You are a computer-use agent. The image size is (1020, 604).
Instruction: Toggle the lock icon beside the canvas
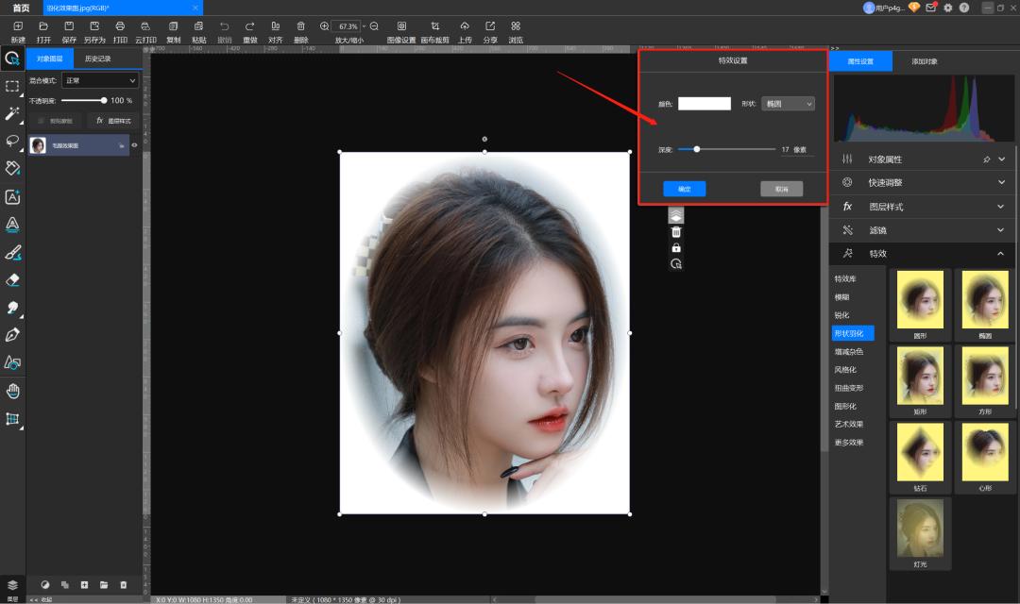click(675, 248)
